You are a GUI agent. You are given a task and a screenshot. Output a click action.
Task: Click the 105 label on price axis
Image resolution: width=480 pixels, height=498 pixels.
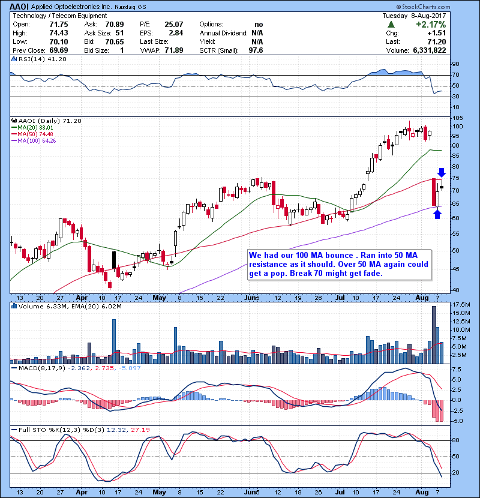tap(458, 118)
